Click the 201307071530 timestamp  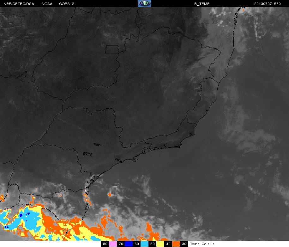point(268,4)
